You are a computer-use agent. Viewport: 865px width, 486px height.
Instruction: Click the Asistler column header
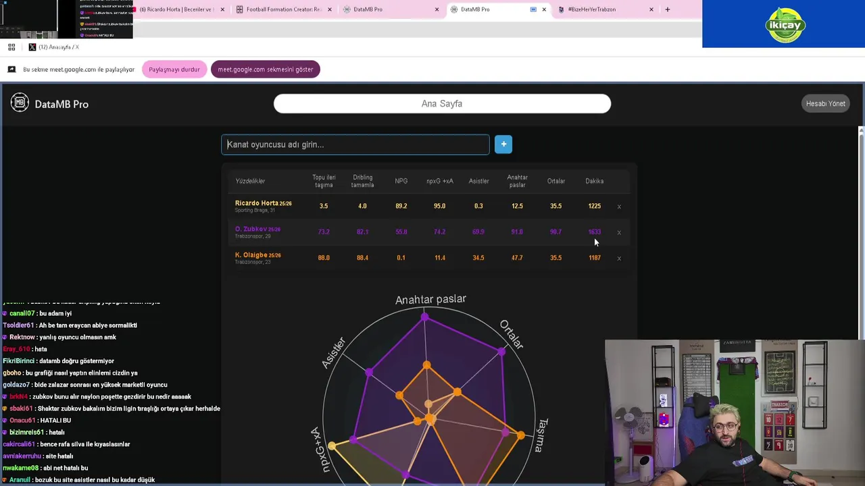(x=478, y=181)
